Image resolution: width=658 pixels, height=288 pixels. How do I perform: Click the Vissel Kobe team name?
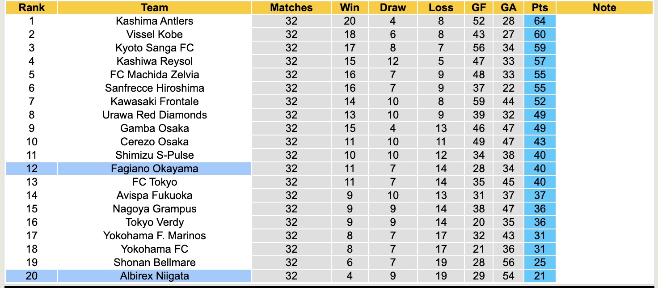pyautogui.click(x=154, y=34)
